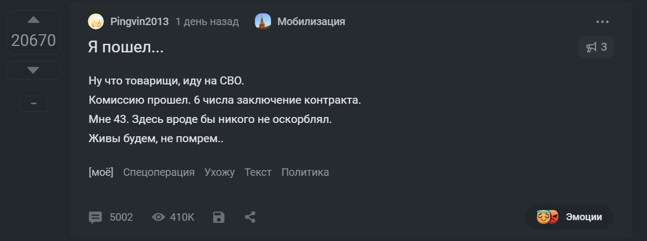Select the Текст tag
Viewport: 647px width, 241px height.
tap(258, 172)
